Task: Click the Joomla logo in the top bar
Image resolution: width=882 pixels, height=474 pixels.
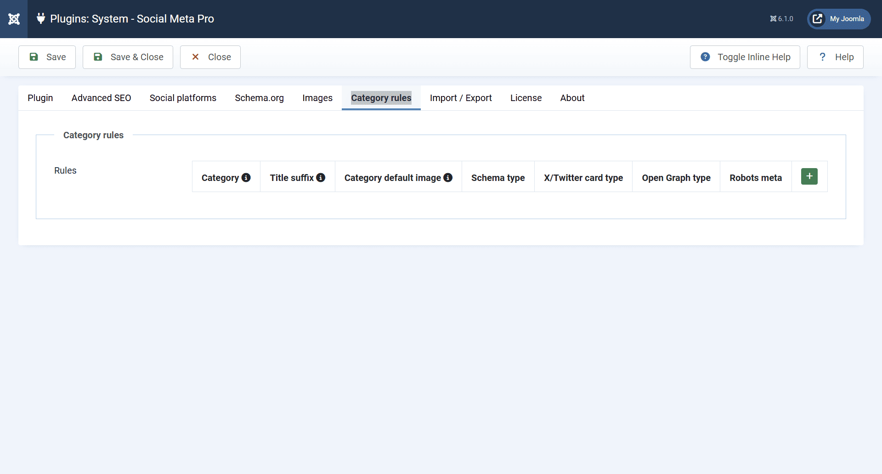Action: click(x=14, y=19)
